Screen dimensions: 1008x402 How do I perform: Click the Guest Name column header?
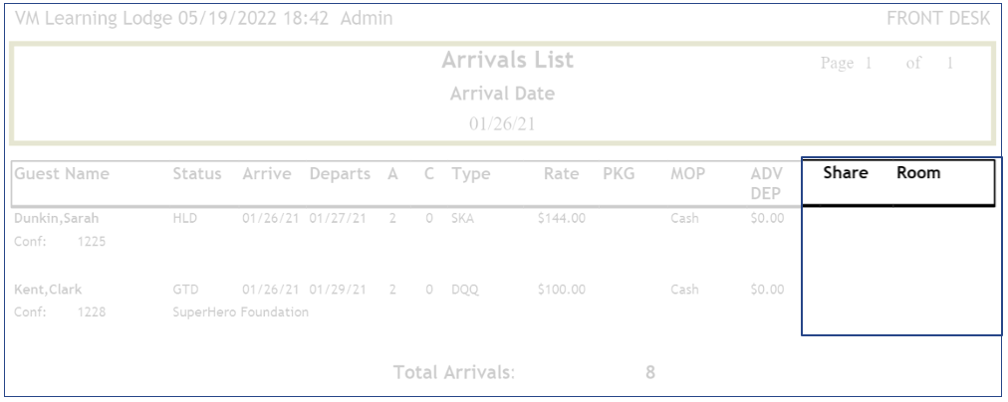click(62, 174)
